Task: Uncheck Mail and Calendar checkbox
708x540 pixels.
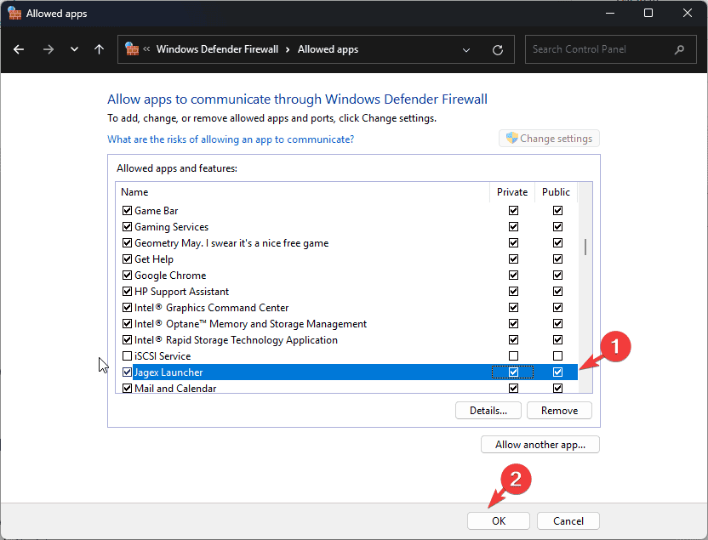Action: coord(128,389)
